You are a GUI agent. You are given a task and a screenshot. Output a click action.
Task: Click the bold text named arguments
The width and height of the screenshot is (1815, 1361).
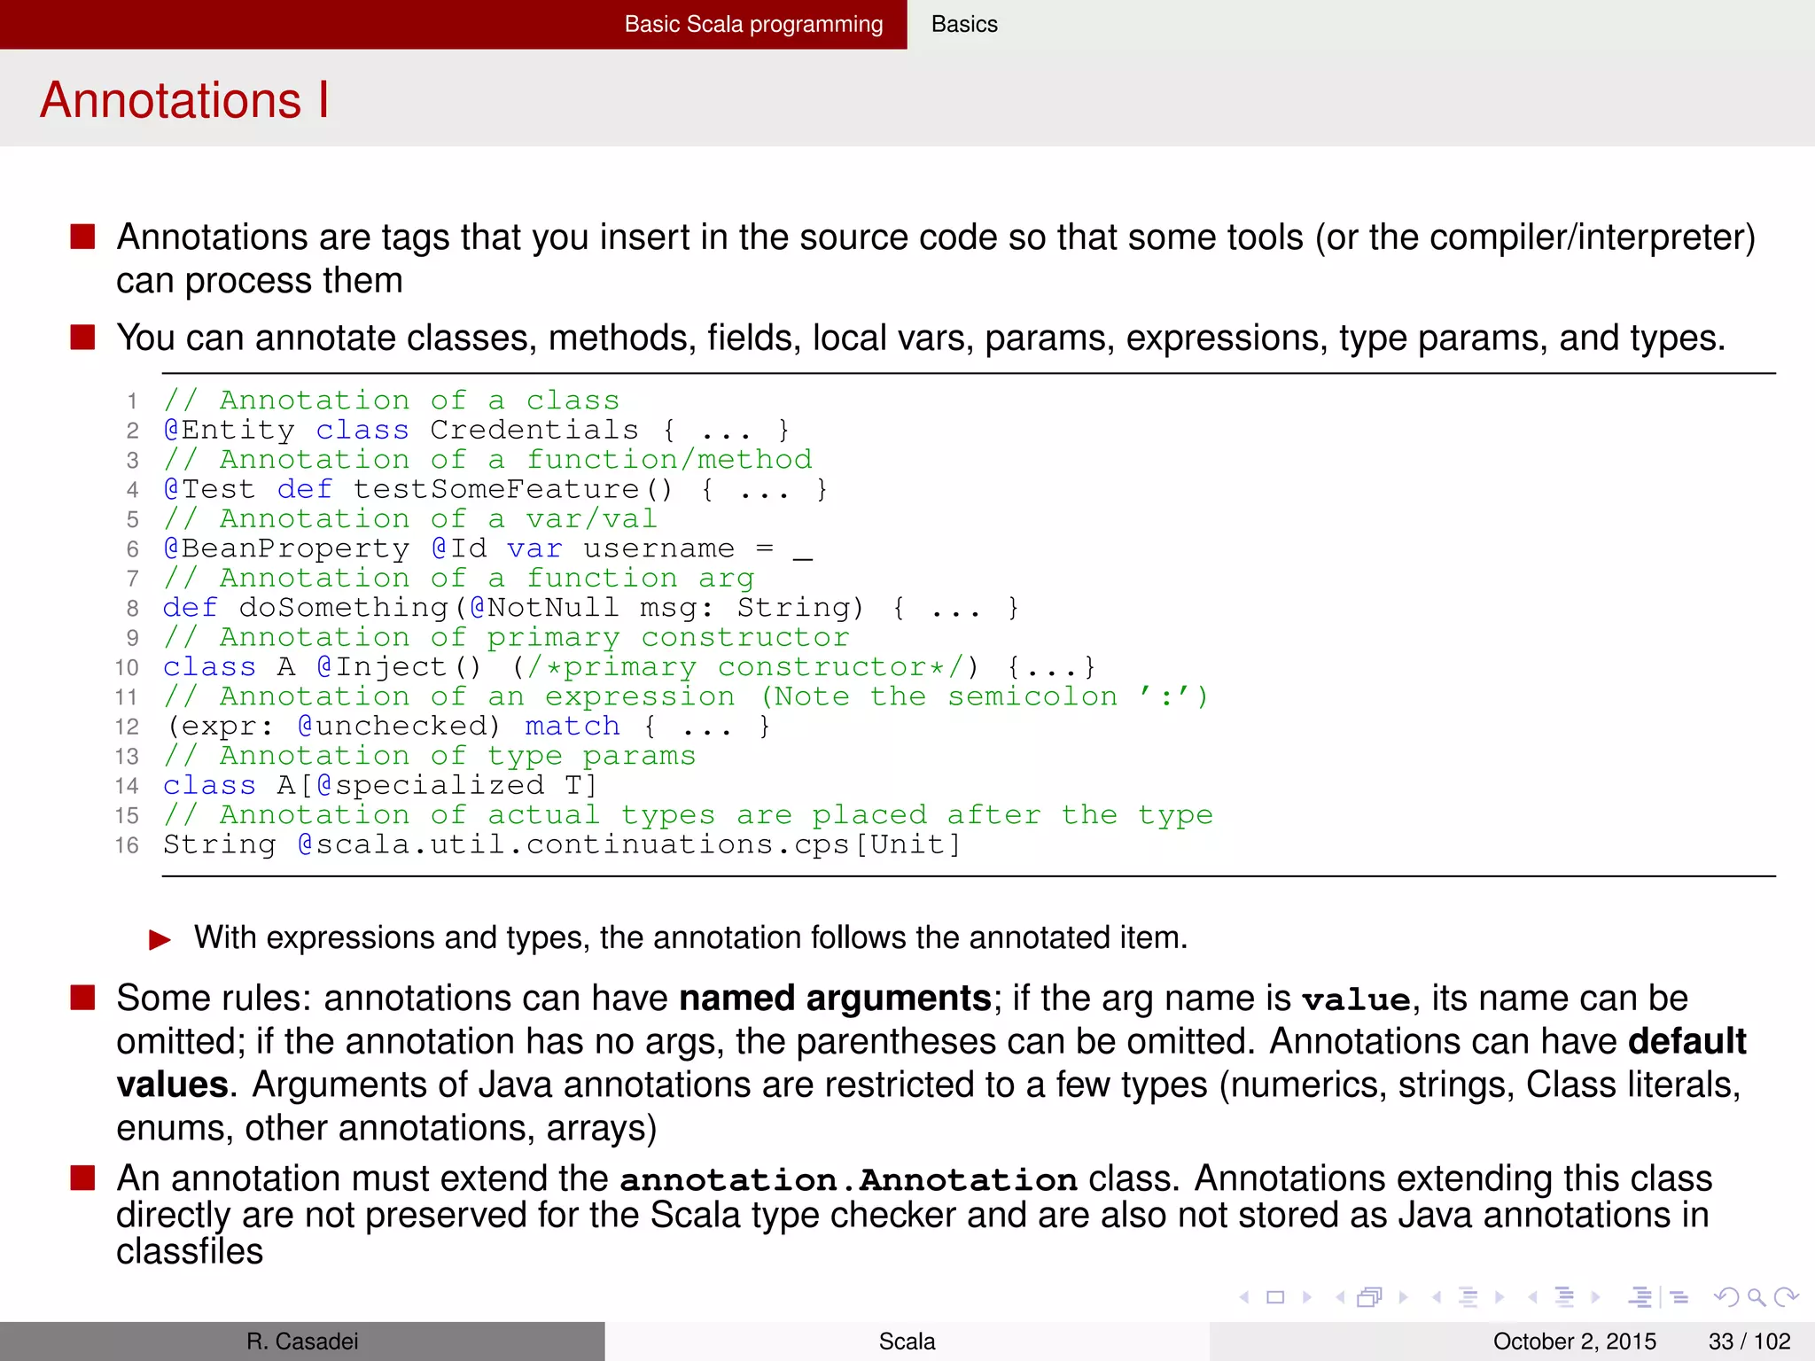click(x=835, y=999)
